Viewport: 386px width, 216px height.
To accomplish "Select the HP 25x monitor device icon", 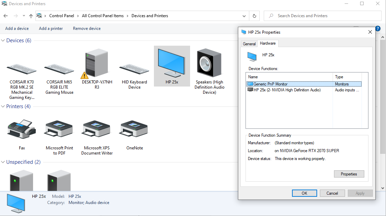I will [172, 66].
